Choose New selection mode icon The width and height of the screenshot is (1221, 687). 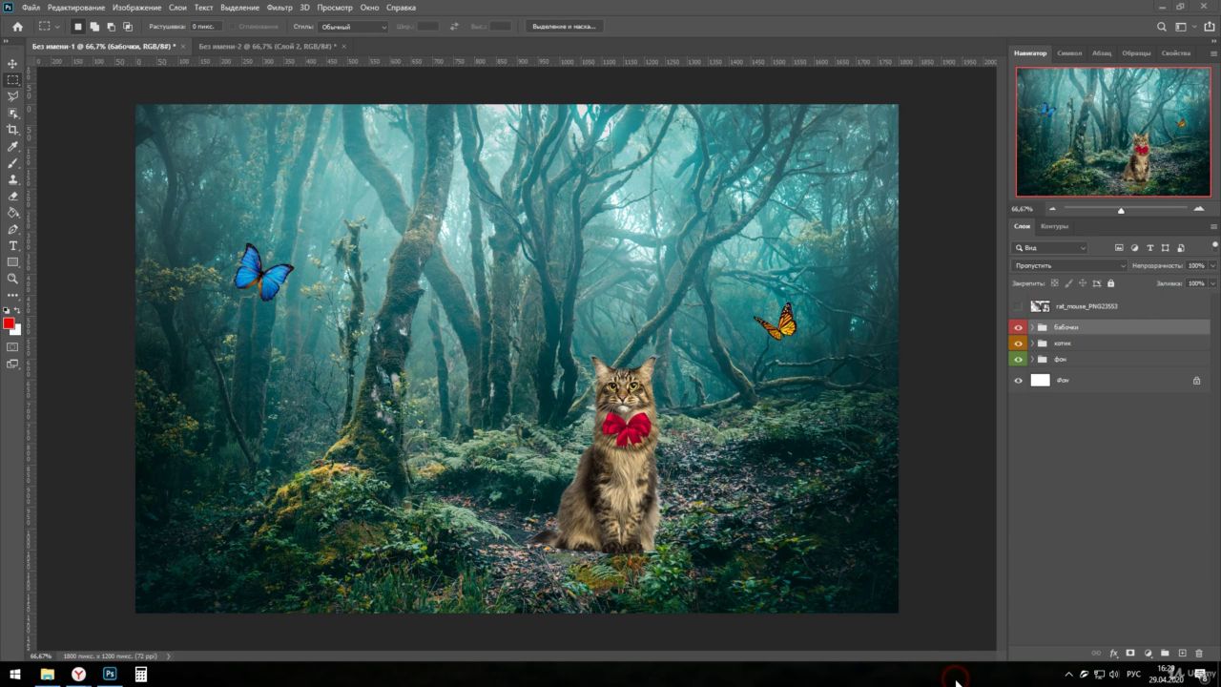pyautogui.click(x=78, y=27)
